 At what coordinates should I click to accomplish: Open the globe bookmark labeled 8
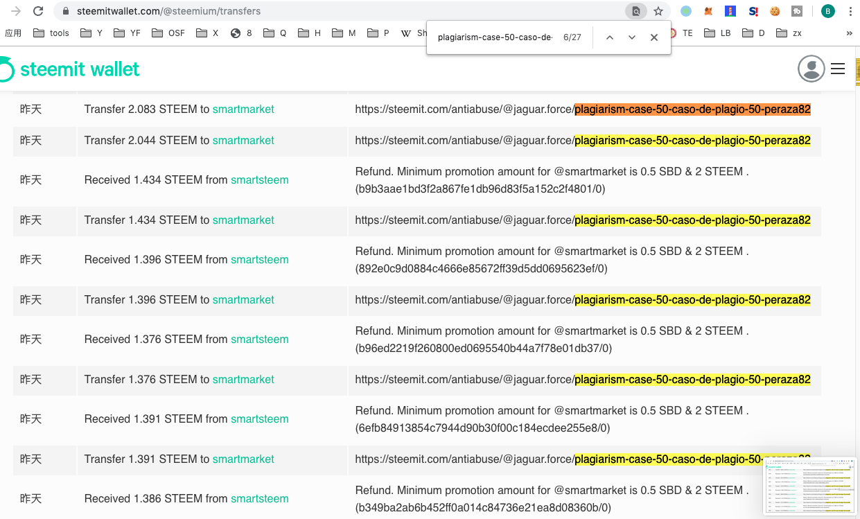(241, 33)
